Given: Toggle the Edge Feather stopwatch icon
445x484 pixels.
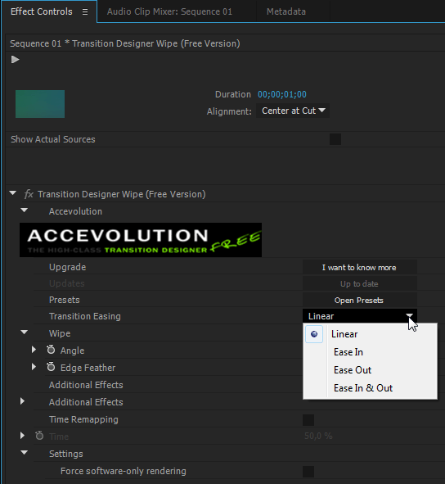Looking at the screenshot, I should click(x=51, y=367).
